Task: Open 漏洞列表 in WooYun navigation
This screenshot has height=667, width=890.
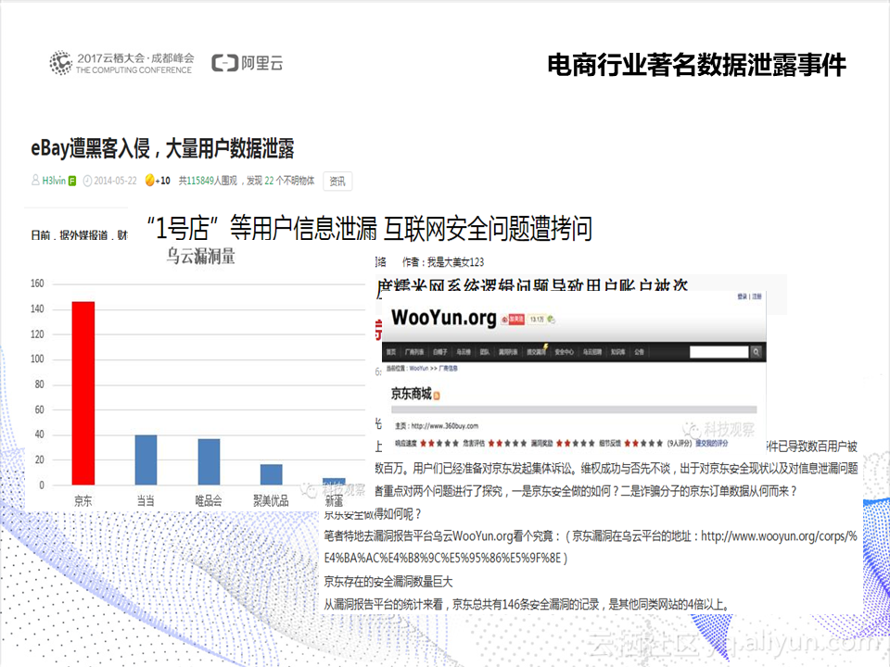Action: click(508, 352)
